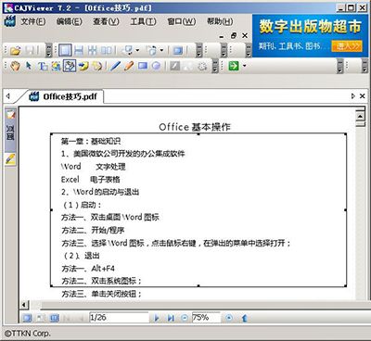Select the image selection tool
Image resolution: width=371 pixels, height=341 pixels.
56,66
